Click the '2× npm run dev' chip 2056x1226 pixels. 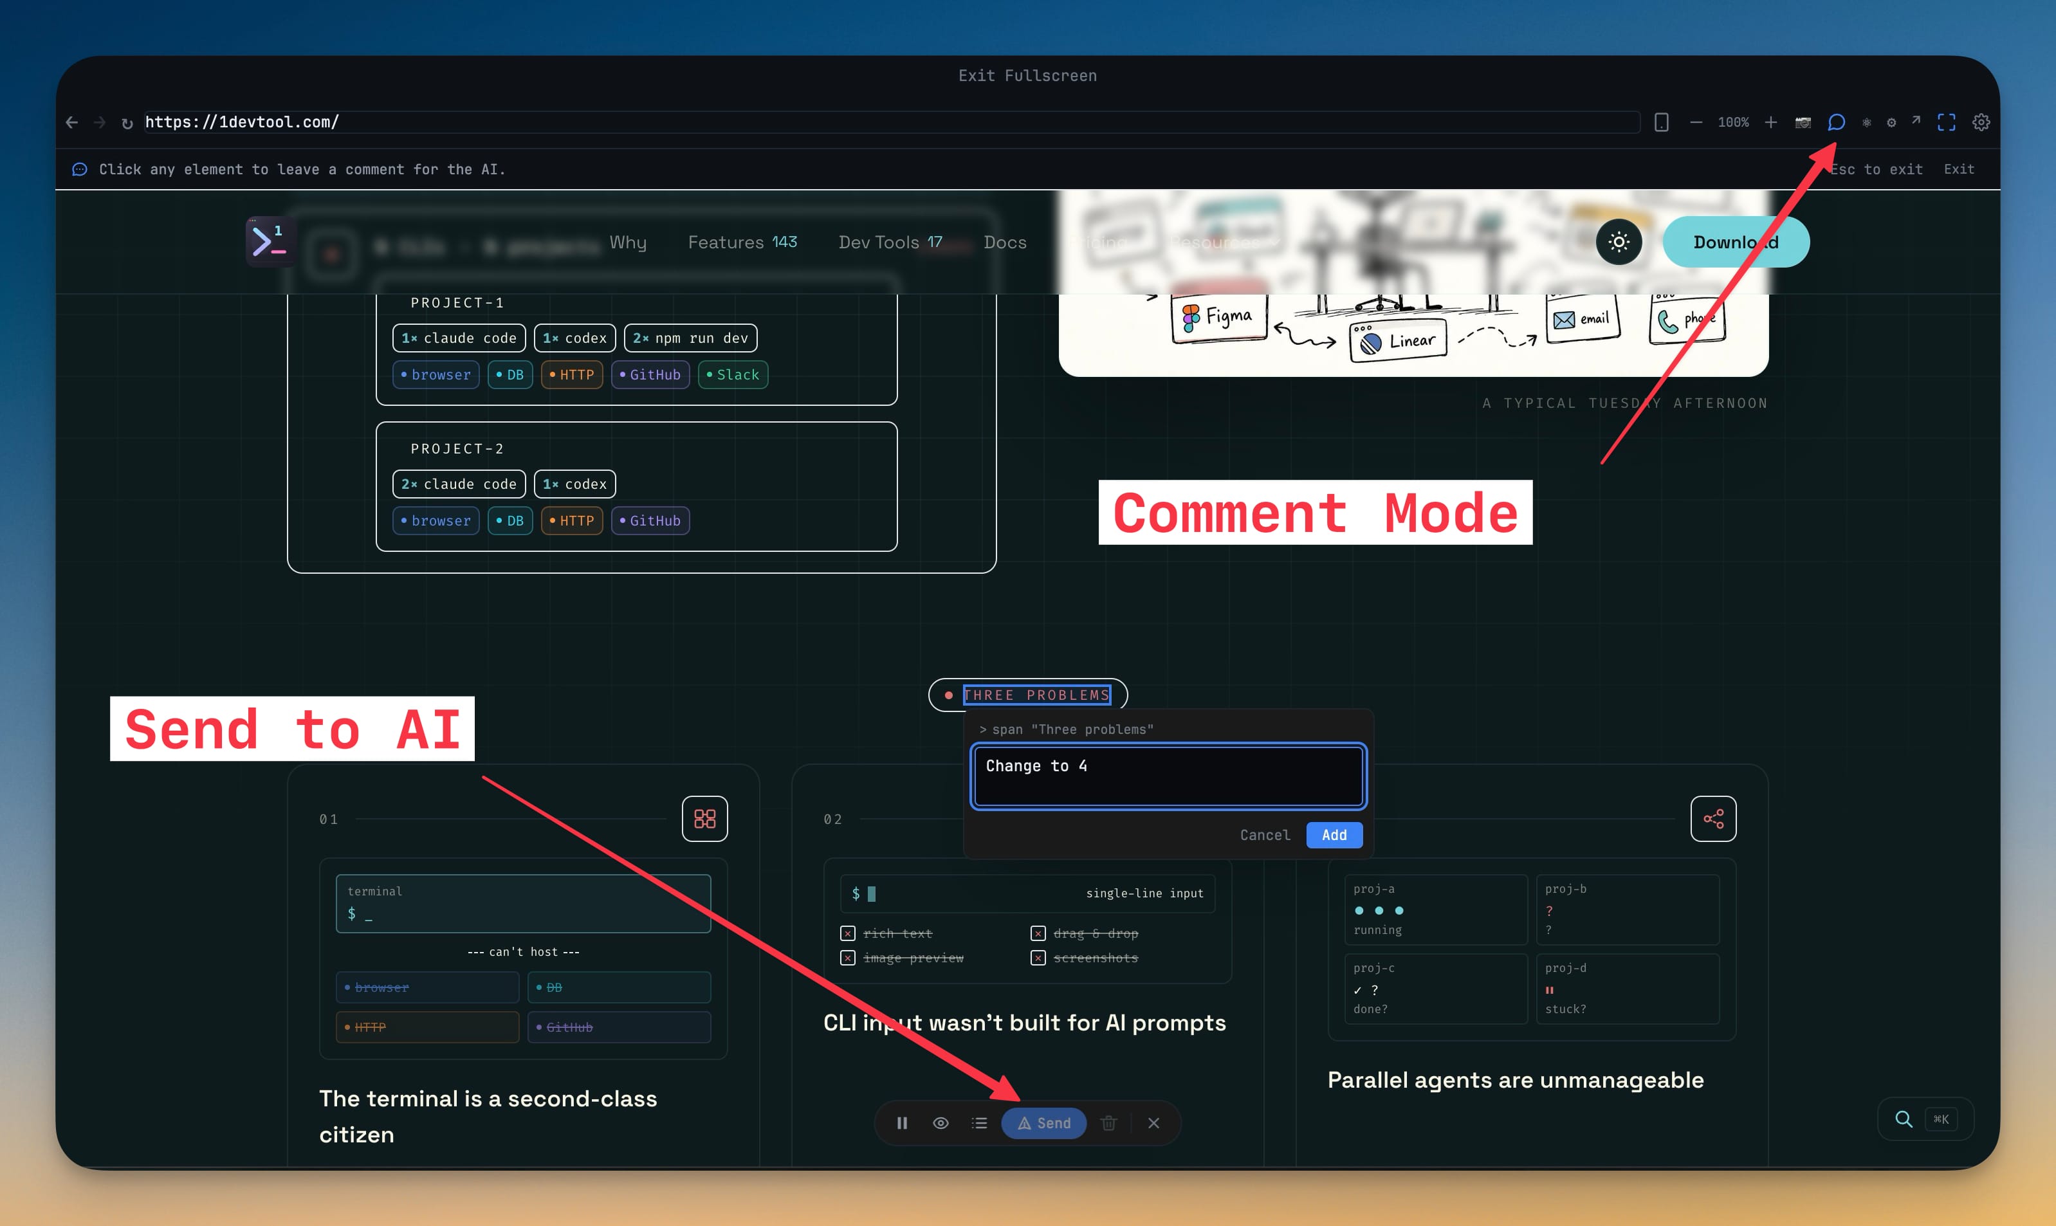tap(690, 338)
